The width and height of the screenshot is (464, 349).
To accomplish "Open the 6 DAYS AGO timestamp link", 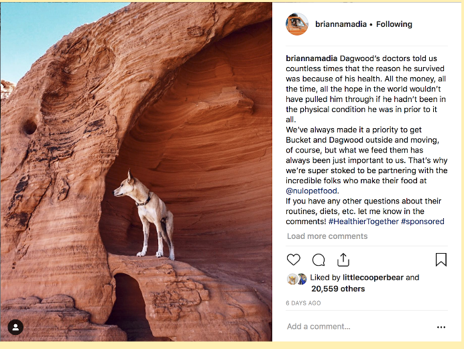I will 303,303.
